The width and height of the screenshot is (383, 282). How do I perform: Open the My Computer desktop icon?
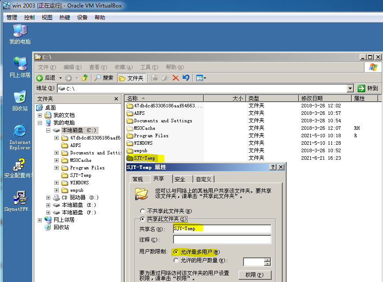click(x=20, y=34)
